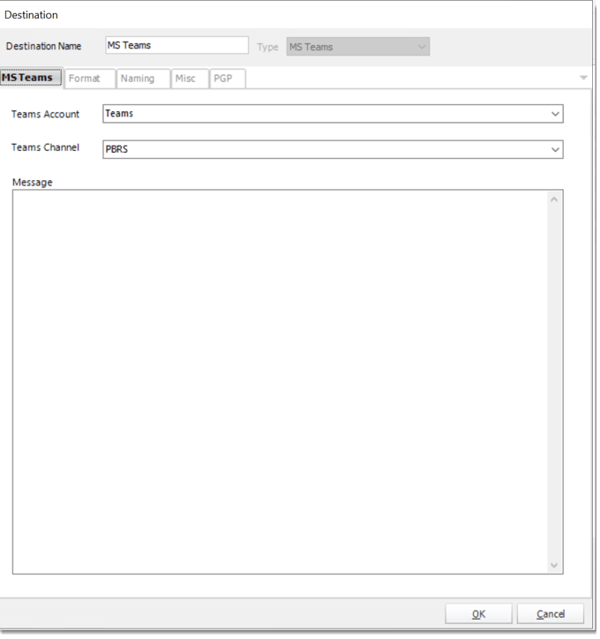Switch to the MS Teams tab

(31, 78)
